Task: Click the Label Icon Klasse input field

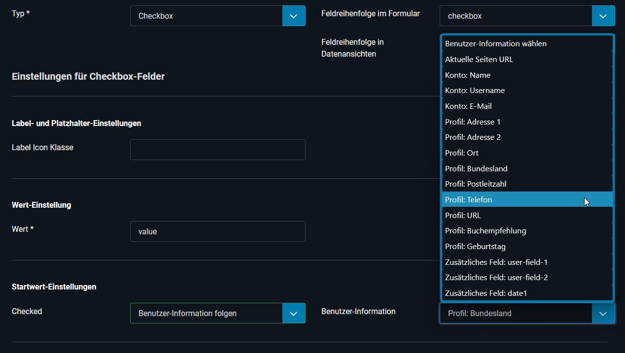Action: (x=217, y=150)
